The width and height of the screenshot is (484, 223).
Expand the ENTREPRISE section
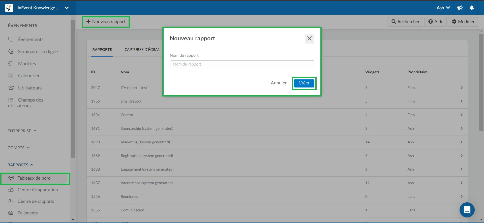coord(22,131)
